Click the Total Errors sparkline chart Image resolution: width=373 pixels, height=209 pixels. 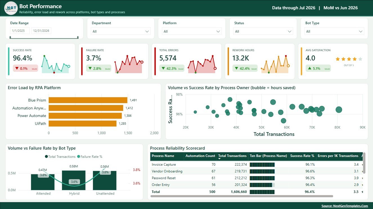(202, 64)
